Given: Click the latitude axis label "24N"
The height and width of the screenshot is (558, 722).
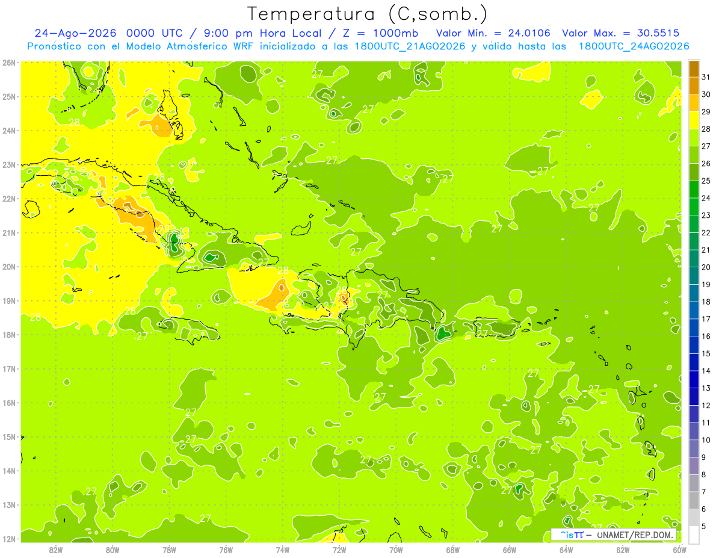Looking at the screenshot, I should pos(8,131).
